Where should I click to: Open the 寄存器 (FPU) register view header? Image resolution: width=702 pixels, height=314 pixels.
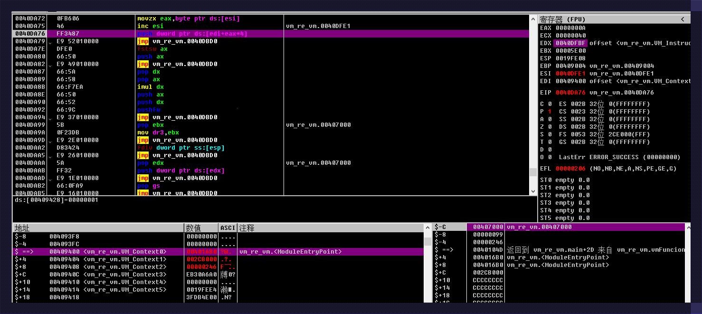coord(563,19)
